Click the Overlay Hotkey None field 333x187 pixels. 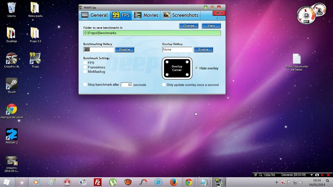(x=177, y=50)
